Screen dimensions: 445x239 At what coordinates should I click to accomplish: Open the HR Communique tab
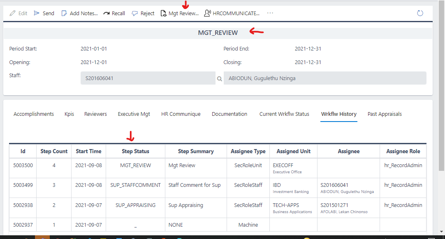tap(181, 114)
